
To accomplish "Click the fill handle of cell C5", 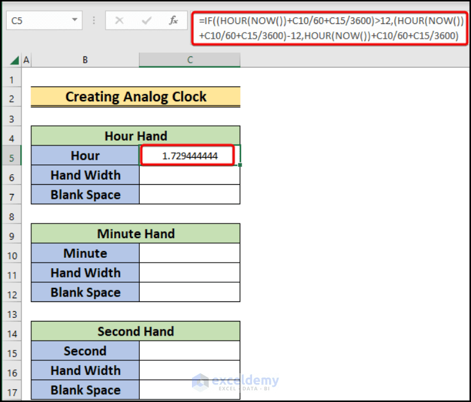I will 240,164.
